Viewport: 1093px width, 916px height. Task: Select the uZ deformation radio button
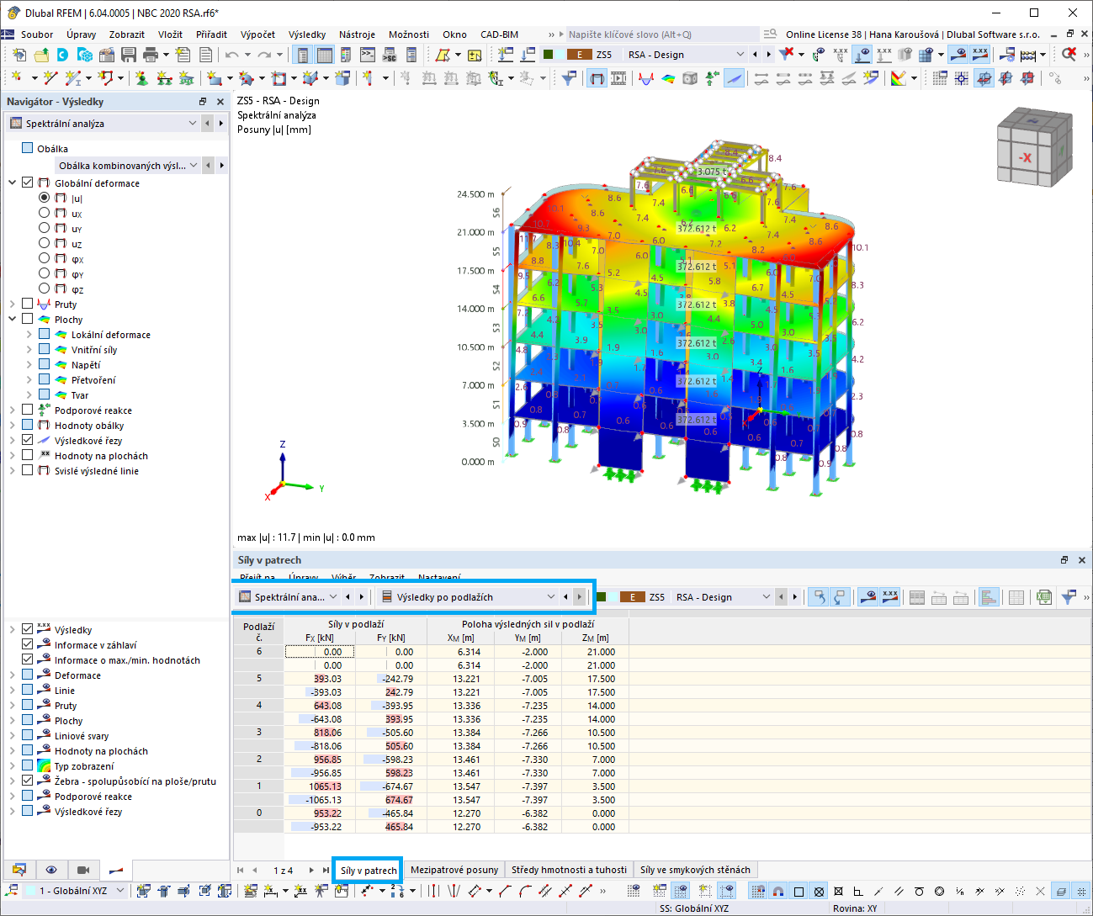[44, 243]
